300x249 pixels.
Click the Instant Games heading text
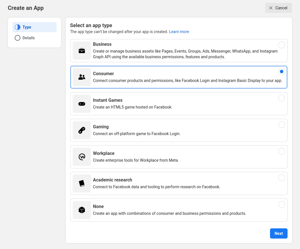[x=108, y=100]
